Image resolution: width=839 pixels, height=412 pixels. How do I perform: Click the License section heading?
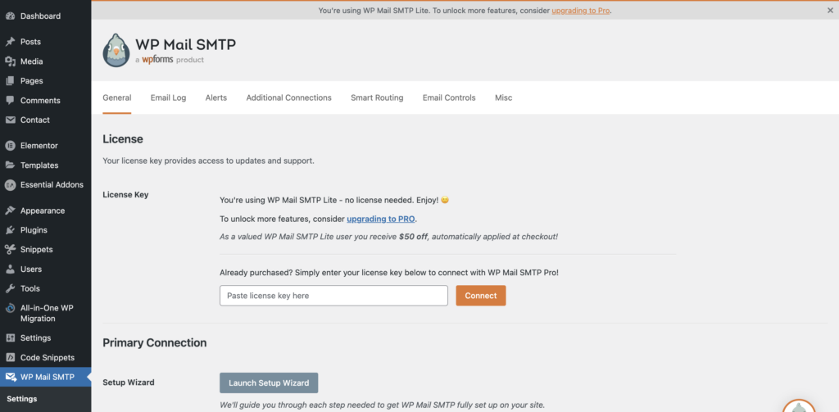click(x=123, y=139)
